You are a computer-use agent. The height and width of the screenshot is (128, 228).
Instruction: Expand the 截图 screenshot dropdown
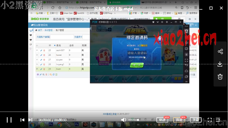coord(180,13)
